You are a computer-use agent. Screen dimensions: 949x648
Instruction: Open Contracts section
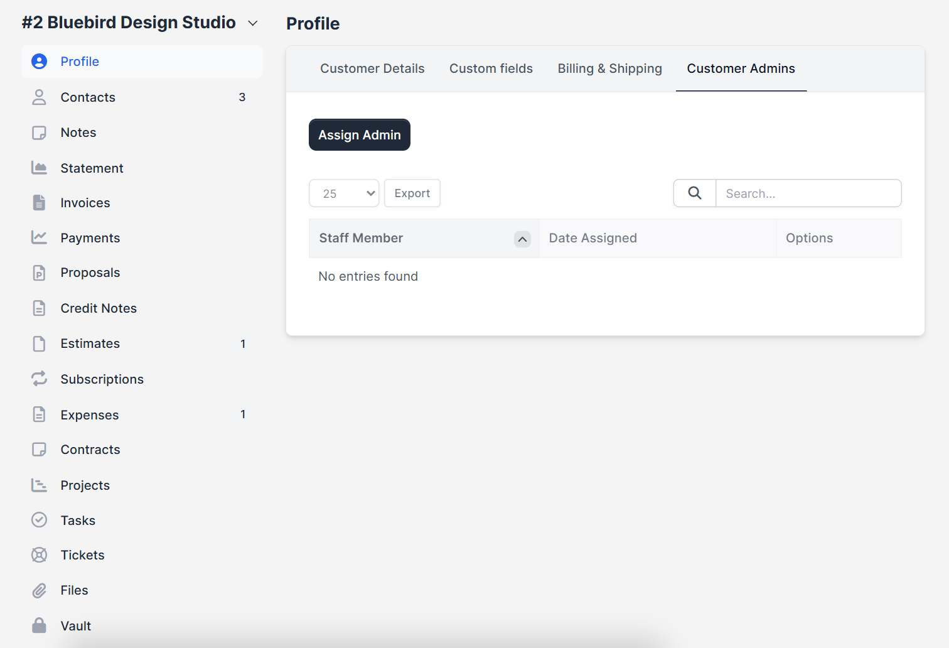click(x=142, y=450)
